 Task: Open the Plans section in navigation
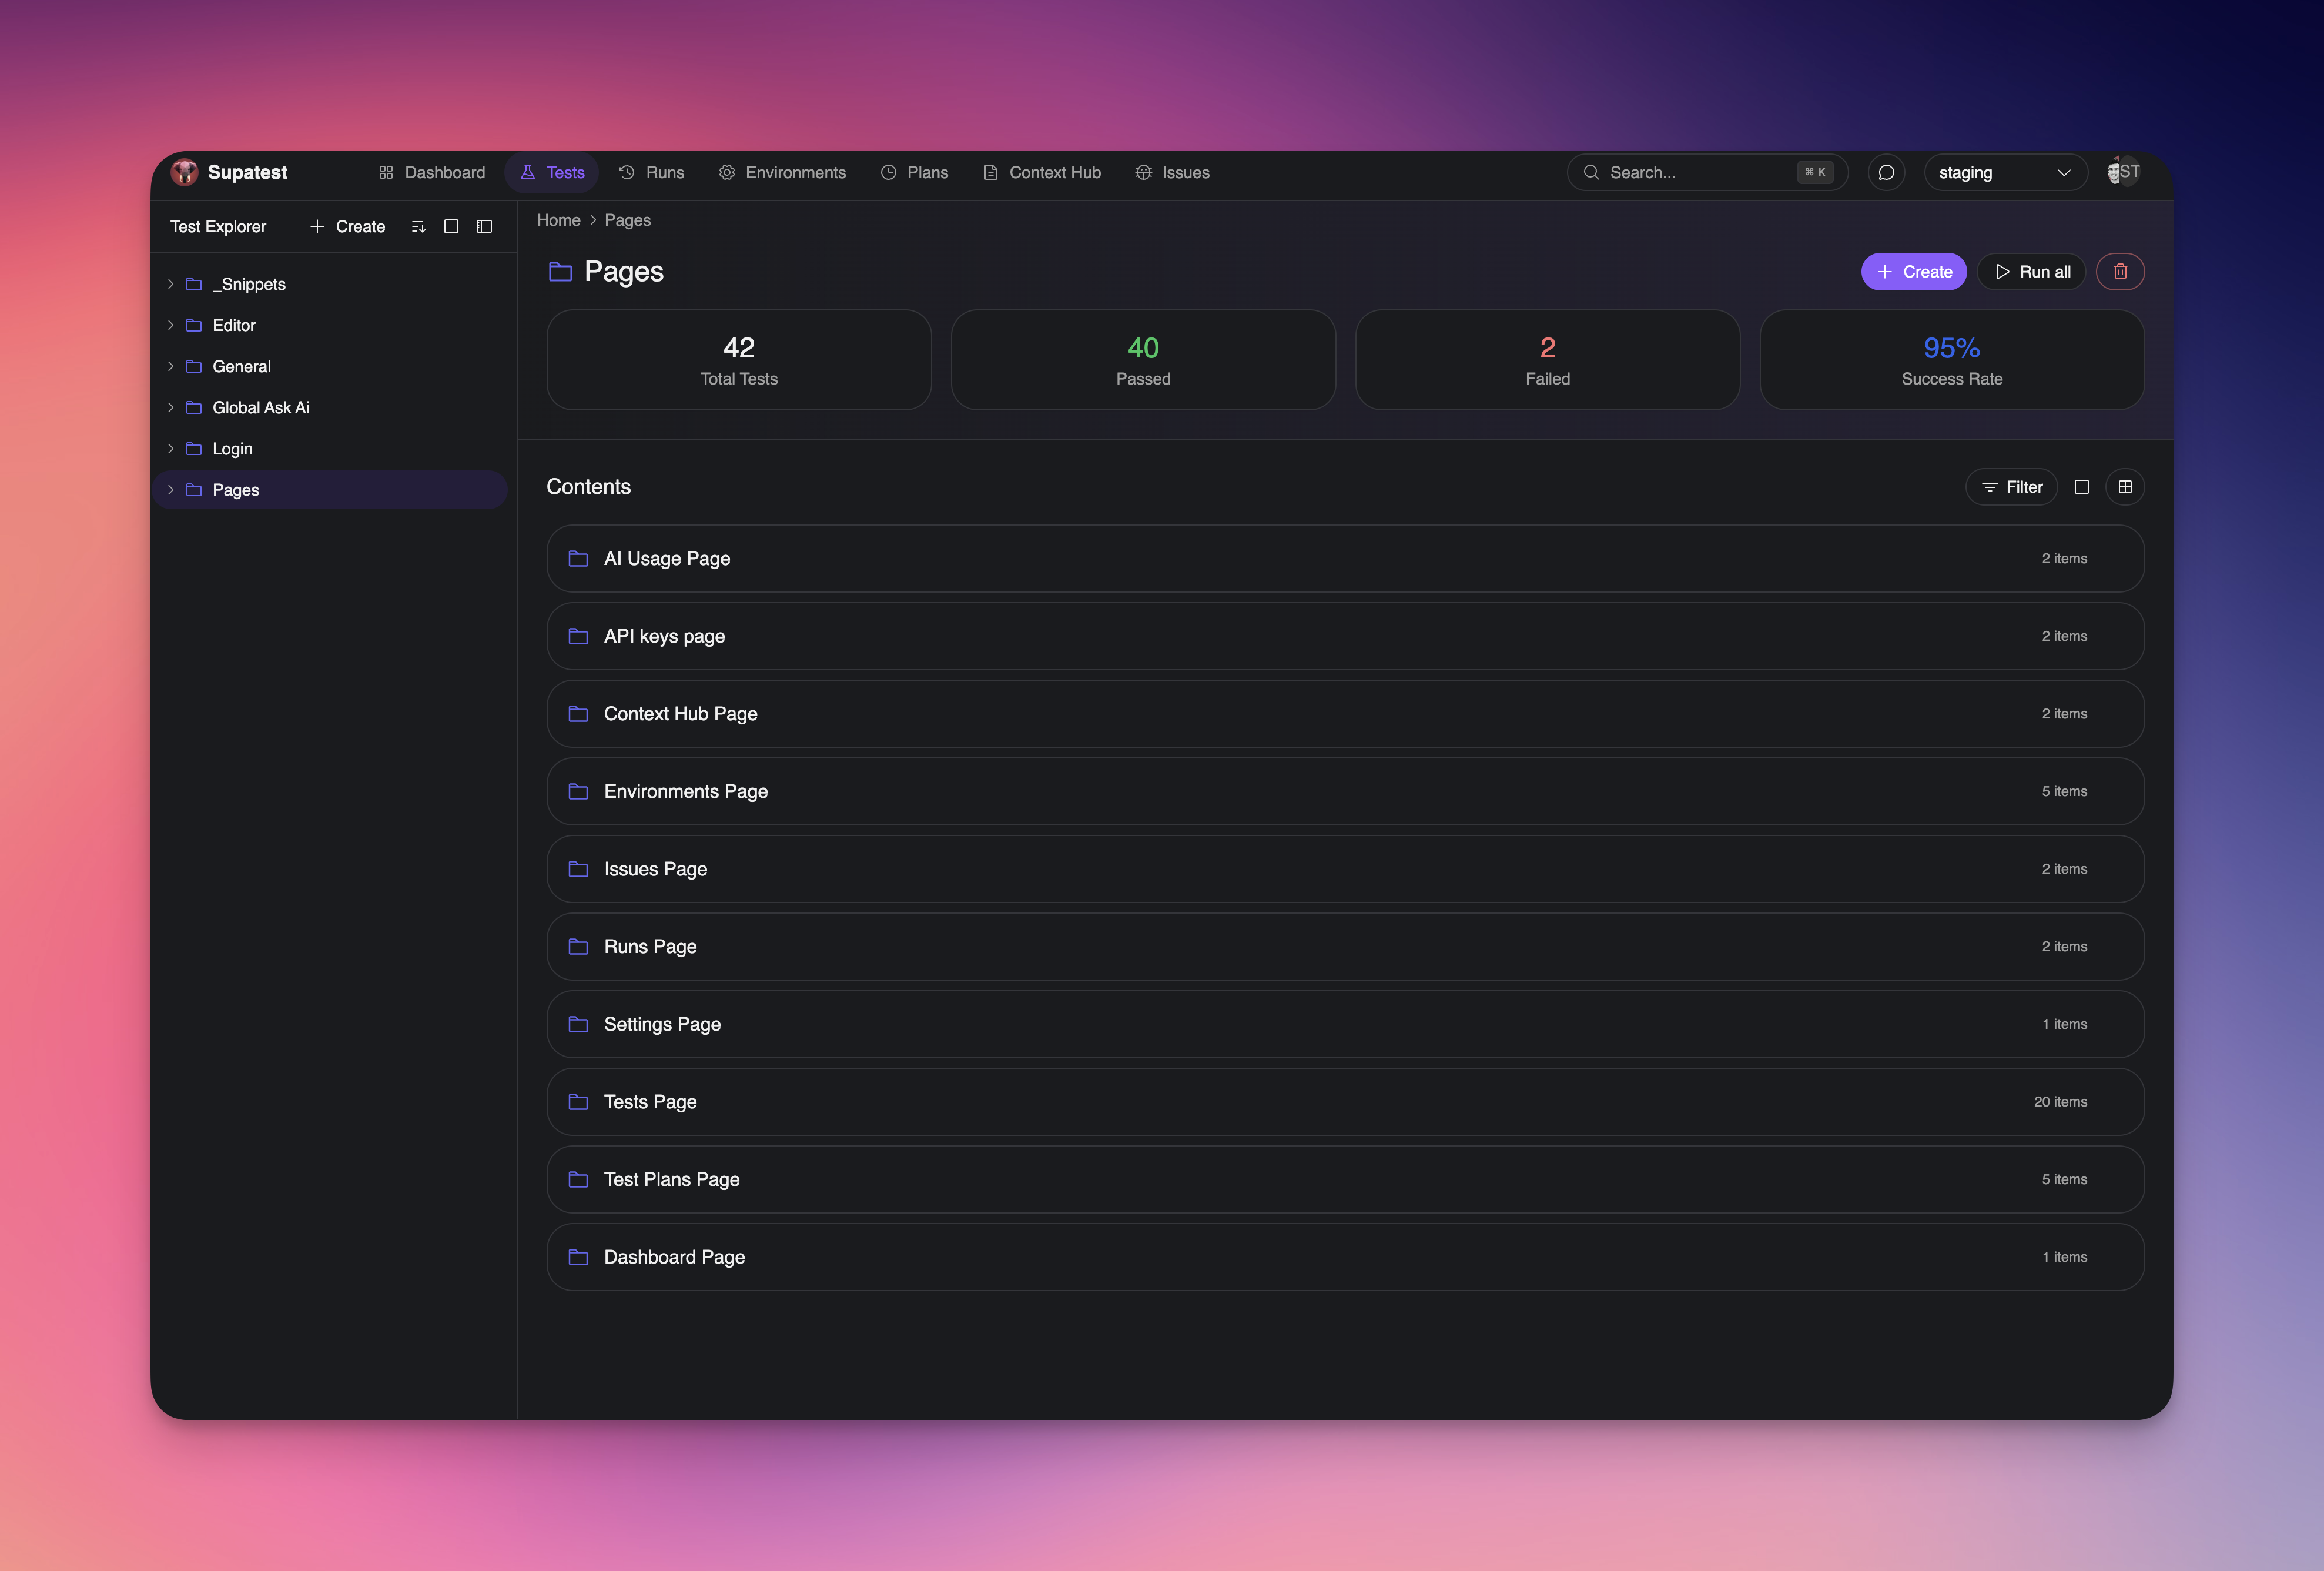coord(914,172)
